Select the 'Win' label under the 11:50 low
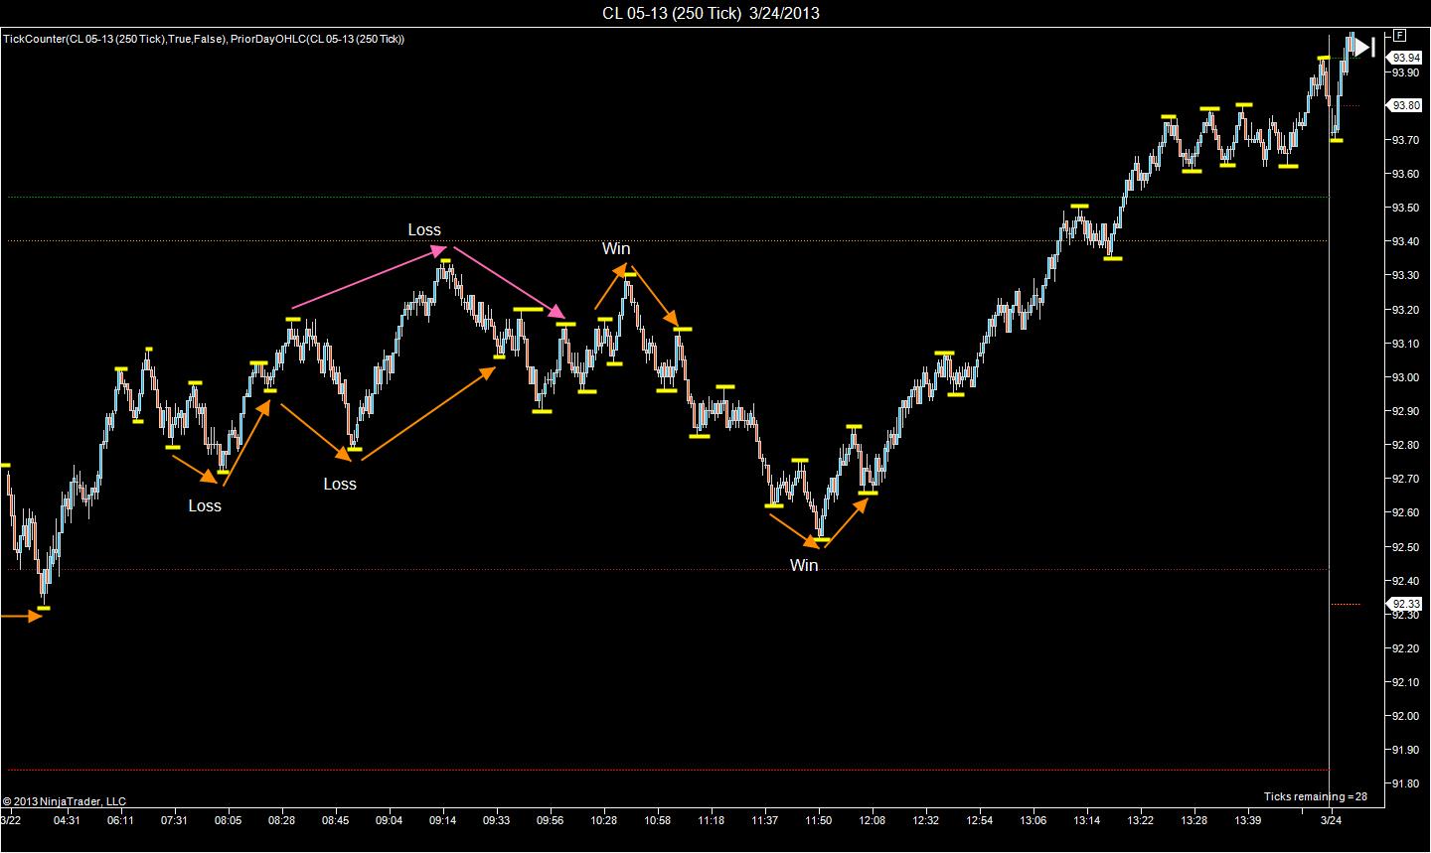 point(804,565)
